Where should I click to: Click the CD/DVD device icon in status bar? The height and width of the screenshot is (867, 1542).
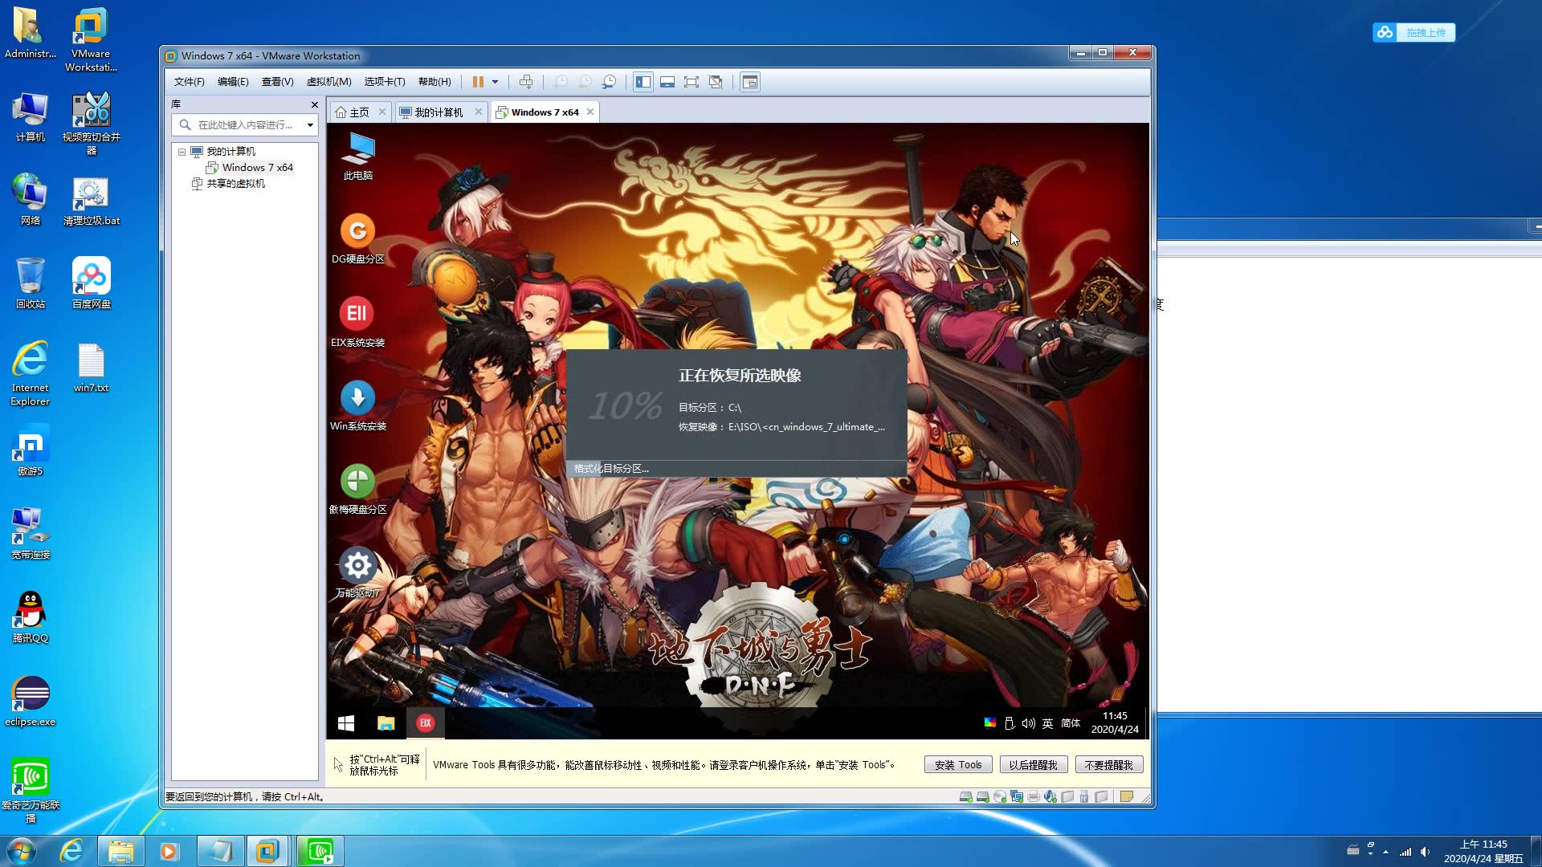(1000, 797)
